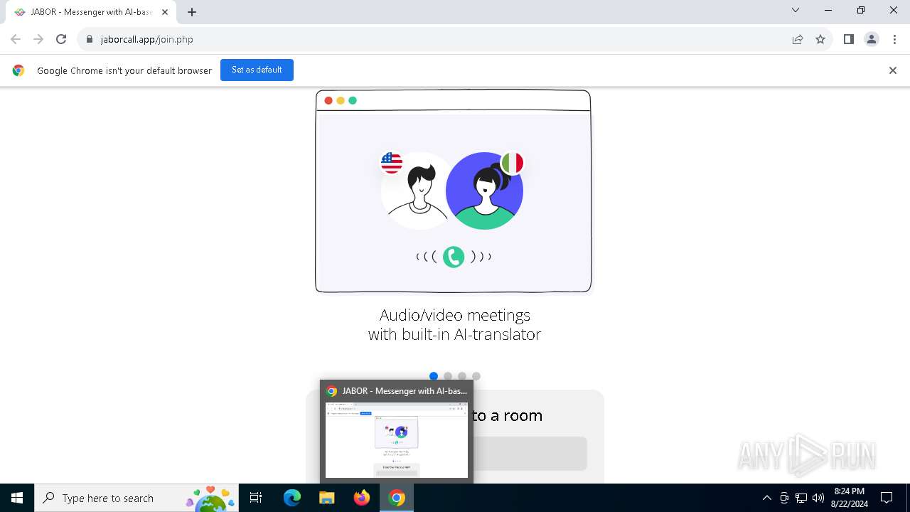This screenshot has width=910, height=512.
Task: Close the JABOR Messenger tab
Action: pyautogui.click(x=165, y=12)
